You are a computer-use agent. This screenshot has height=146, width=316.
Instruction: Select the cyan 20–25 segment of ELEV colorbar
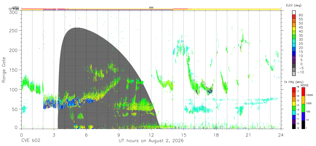pyautogui.click(x=294, y=46)
